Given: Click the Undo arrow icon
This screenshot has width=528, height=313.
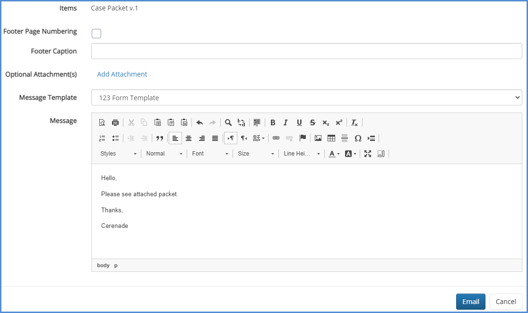Looking at the screenshot, I should click(199, 123).
